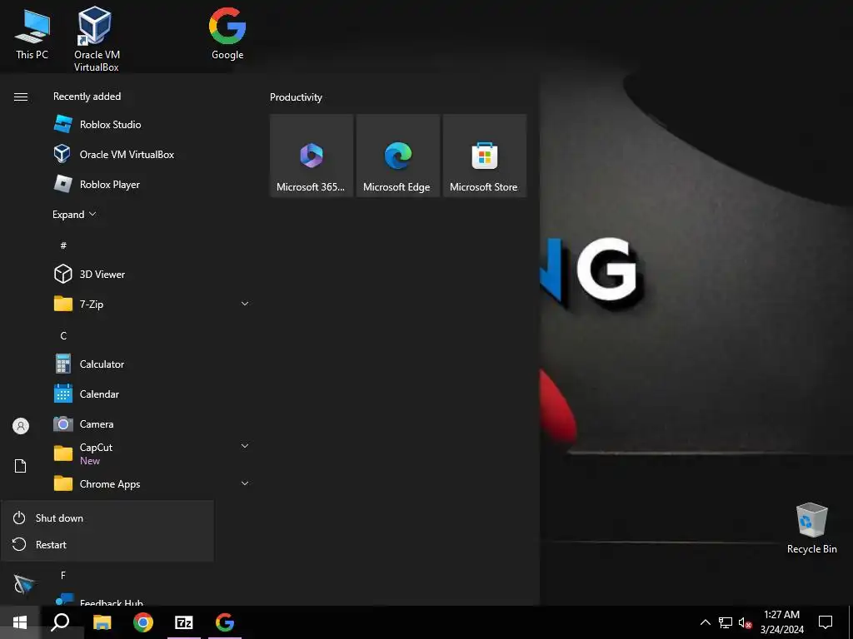Open This PC desktop icon
The image size is (853, 639).
point(32,36)
